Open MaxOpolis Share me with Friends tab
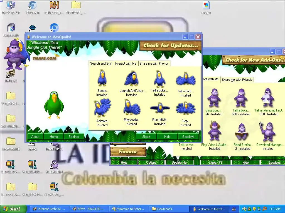 pos(154,64)
